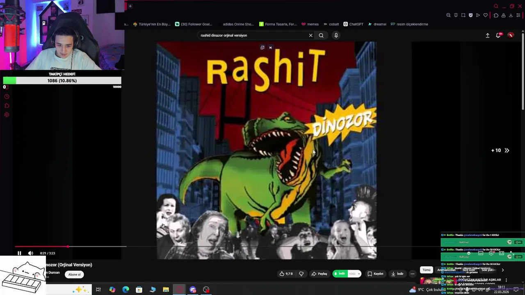Open the three-dots more actions menu
The height and width of the screenshot is (295, 525).
pos(413,274)
